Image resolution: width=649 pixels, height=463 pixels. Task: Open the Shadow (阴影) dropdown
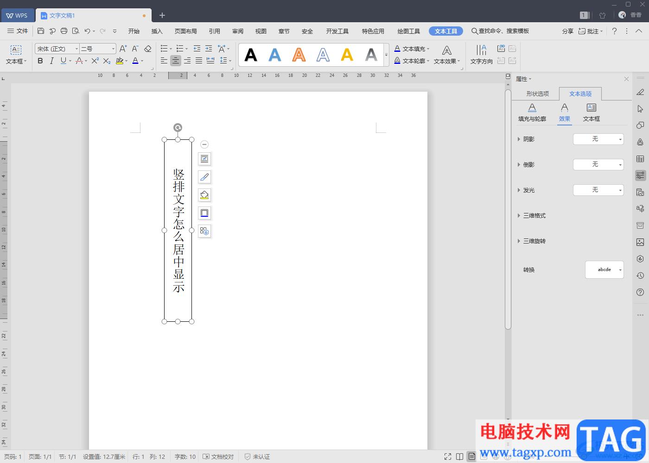[x=598, y=139]
